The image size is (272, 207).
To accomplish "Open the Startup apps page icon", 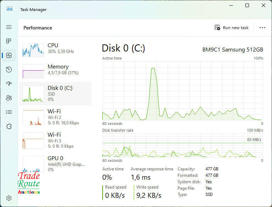I will (9, 84).
